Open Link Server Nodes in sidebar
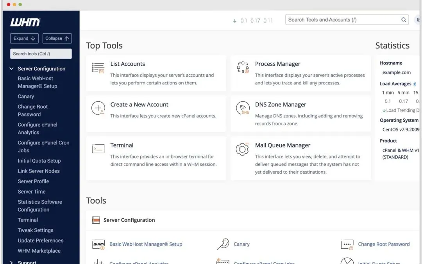The width and height of the screenshot is (422, 264). point(39,171)
